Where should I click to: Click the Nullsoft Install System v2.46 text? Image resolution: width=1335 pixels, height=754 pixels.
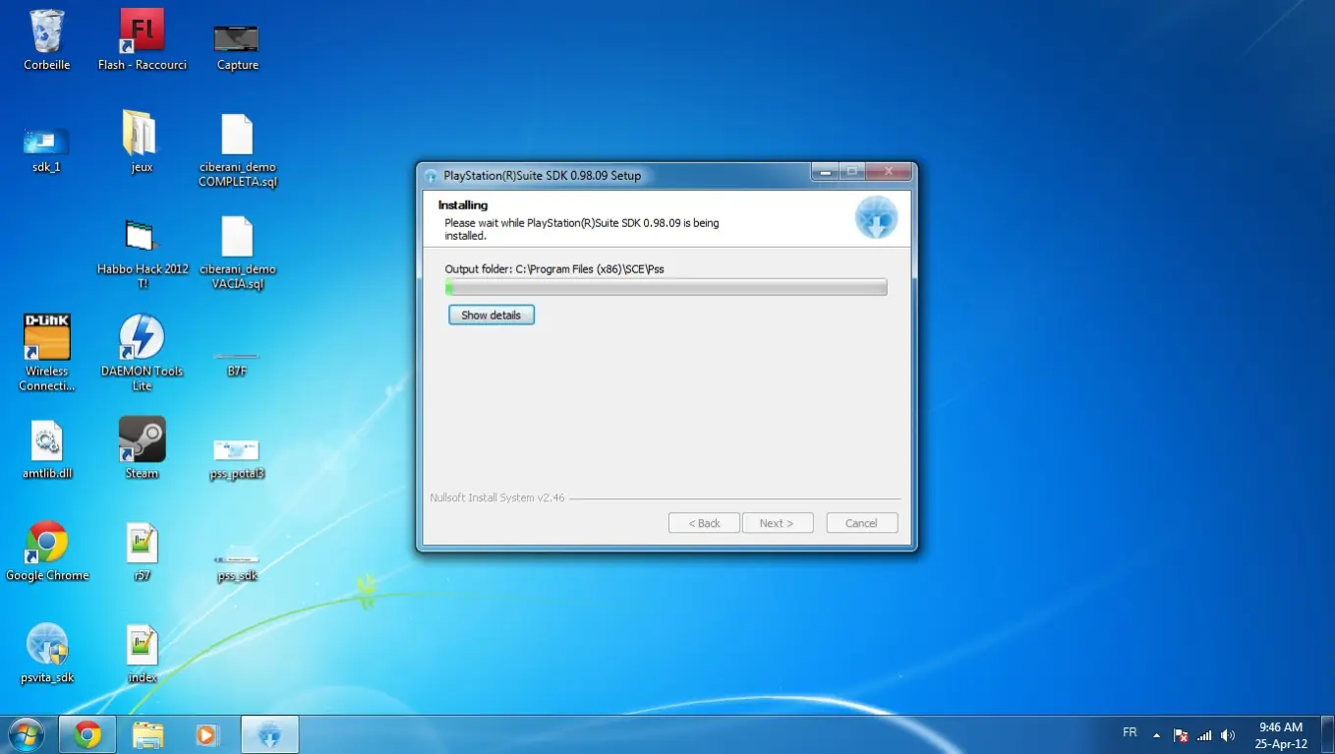click(x=497, y=498)
